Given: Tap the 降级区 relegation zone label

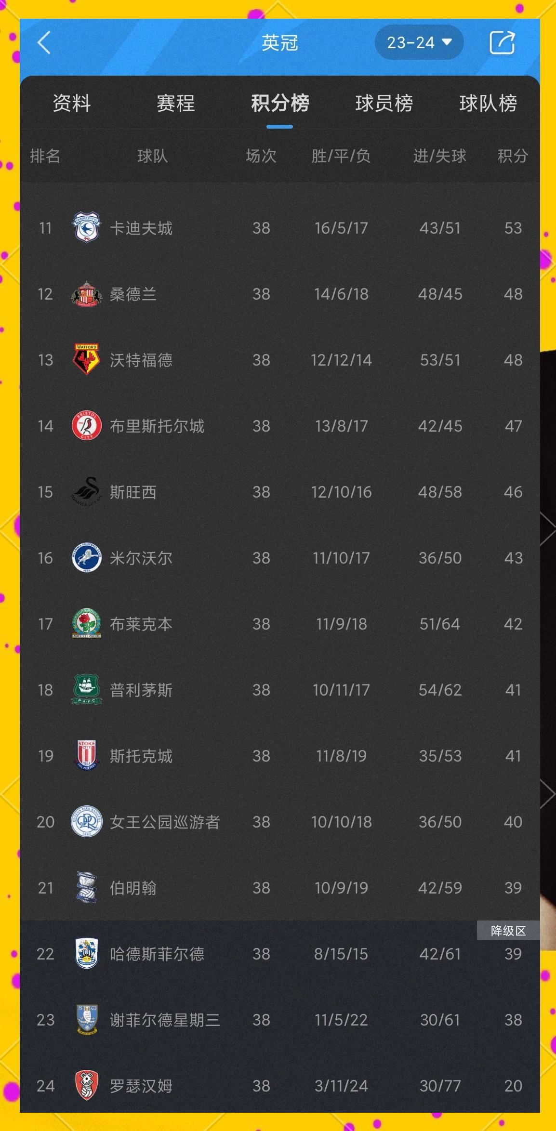Looking at the screenshot, I should [508, 931].
